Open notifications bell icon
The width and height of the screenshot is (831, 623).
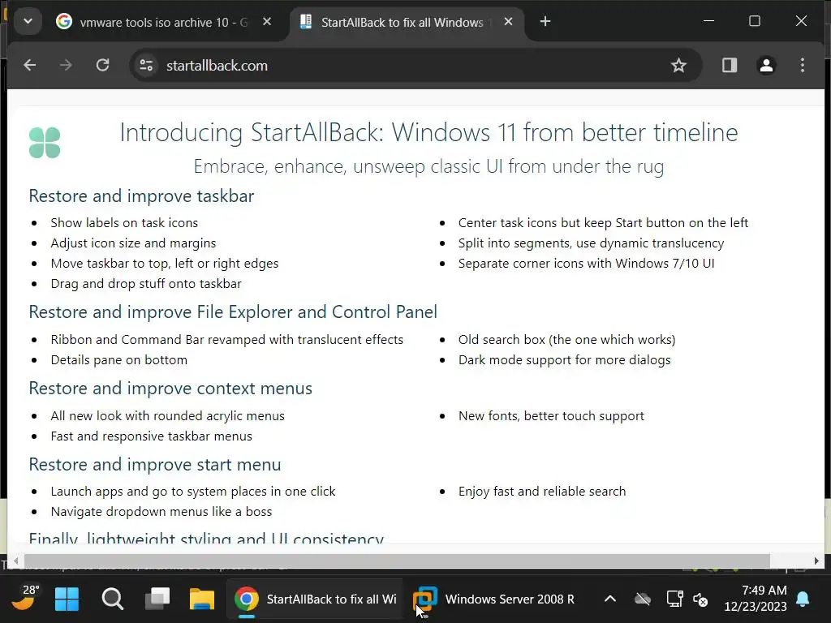pos(803,599)
